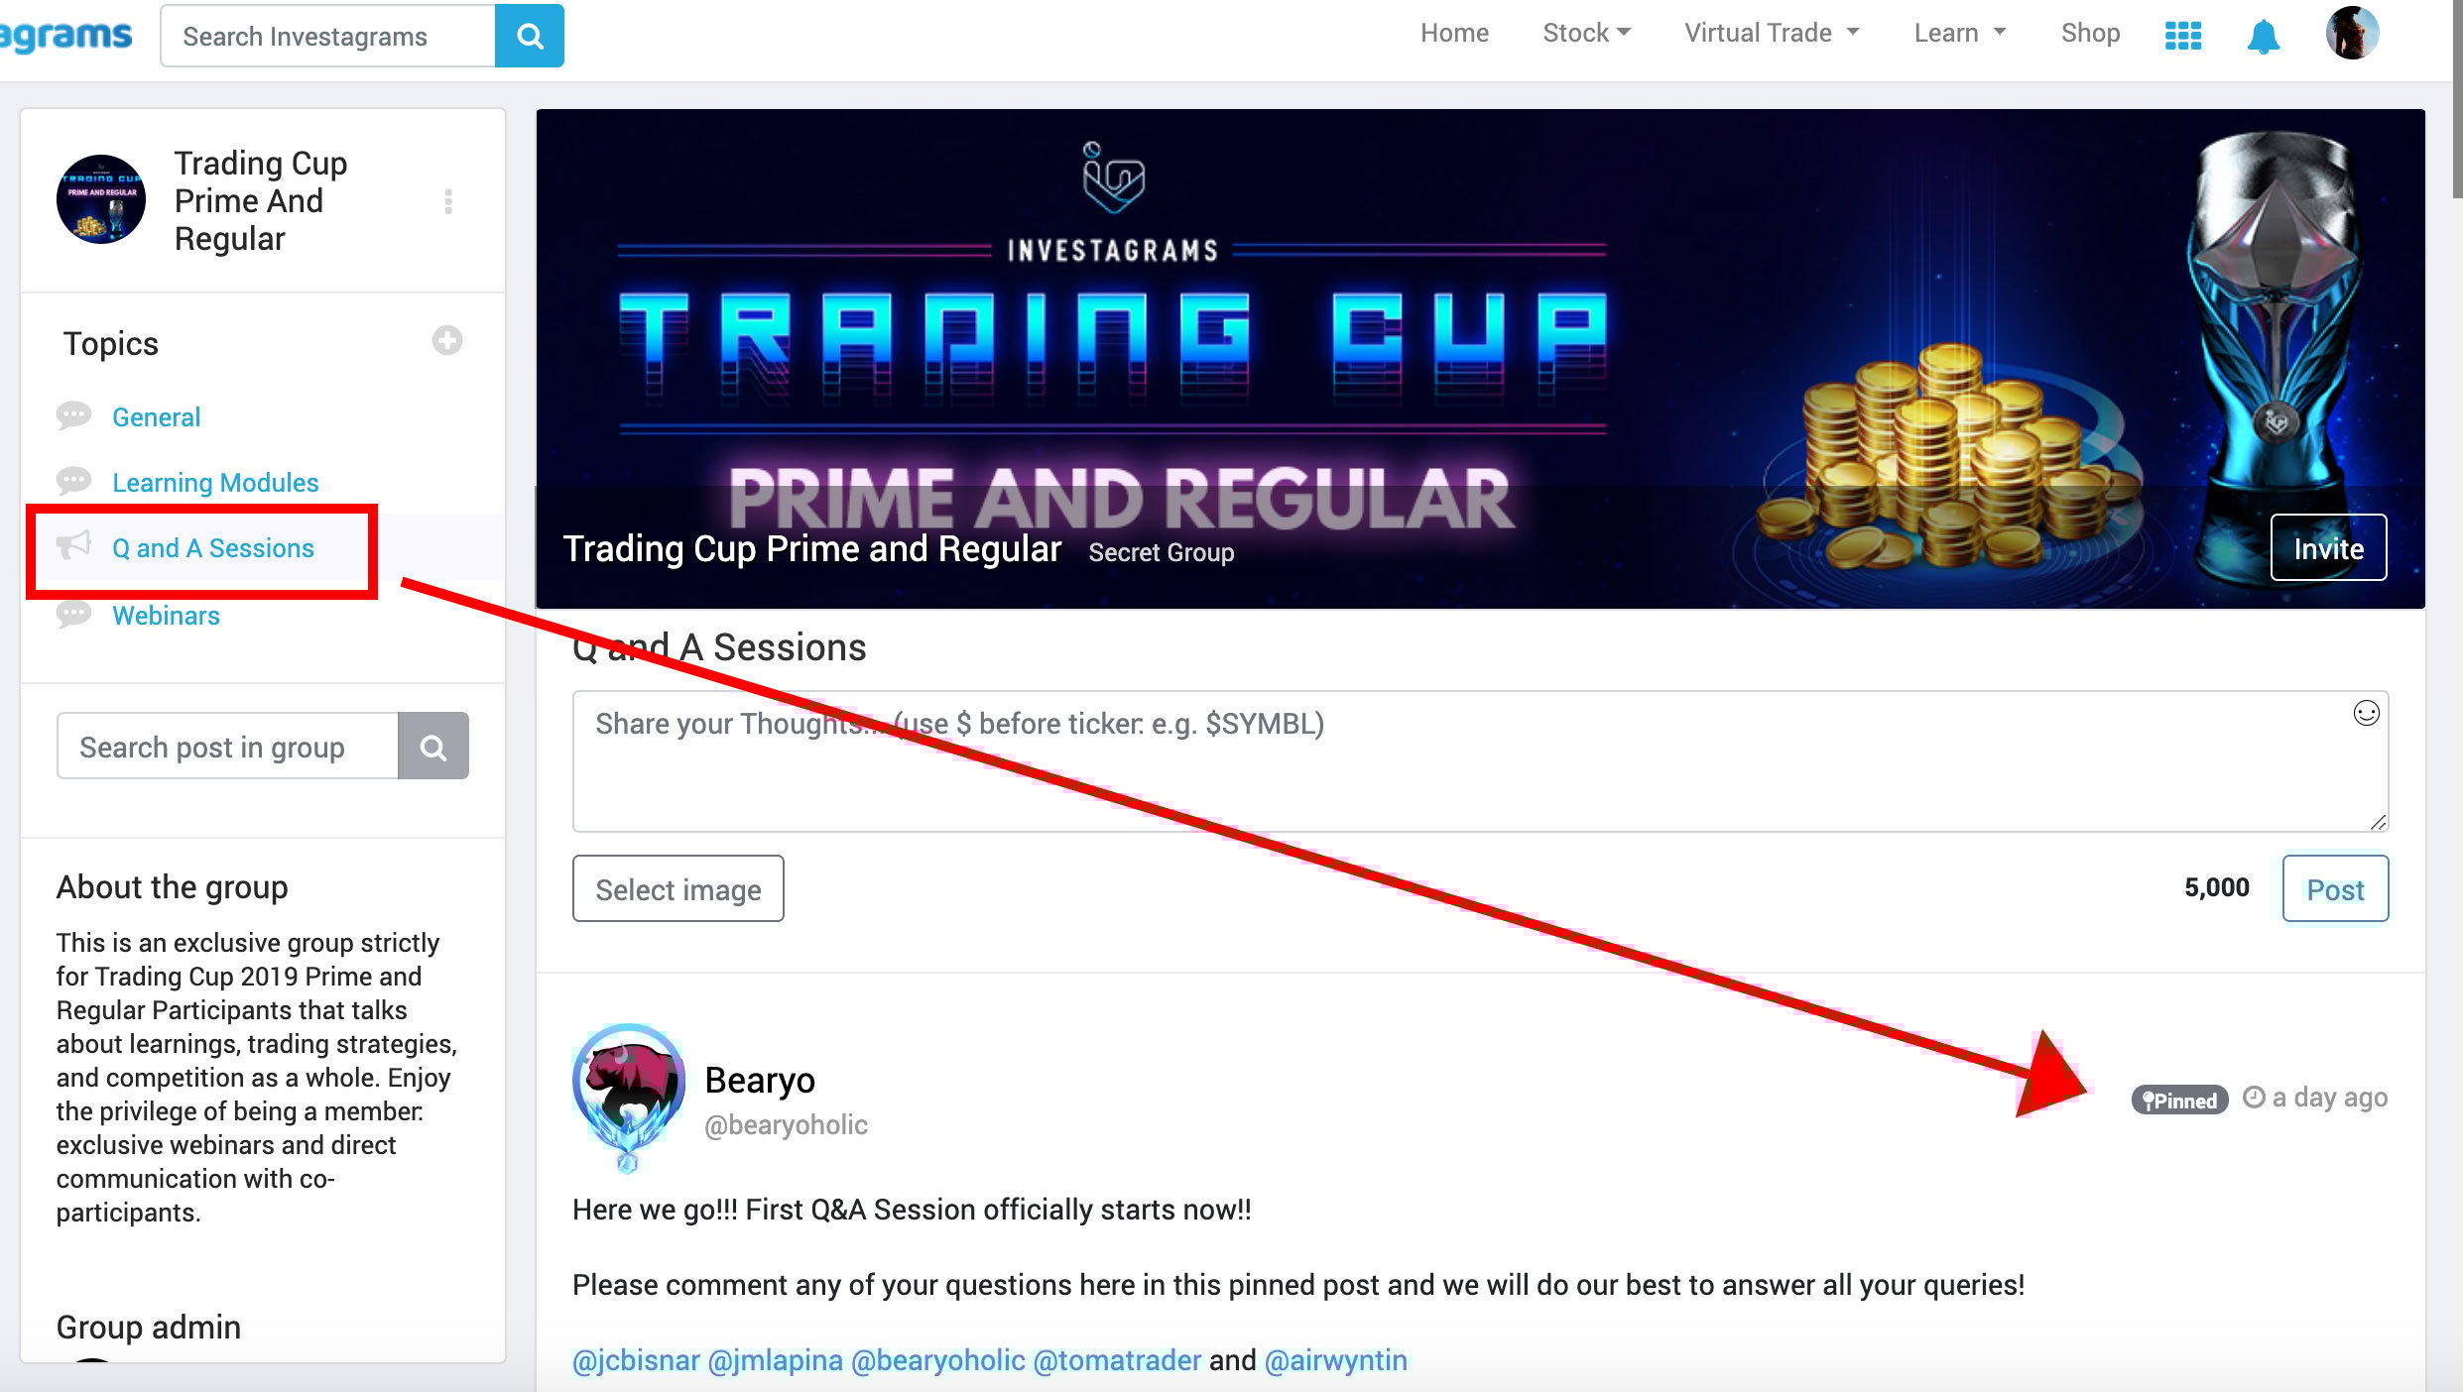Open the user profile avatar
The width and height of the screenshot is (2463, 1392).
[x=2352, y=34]
